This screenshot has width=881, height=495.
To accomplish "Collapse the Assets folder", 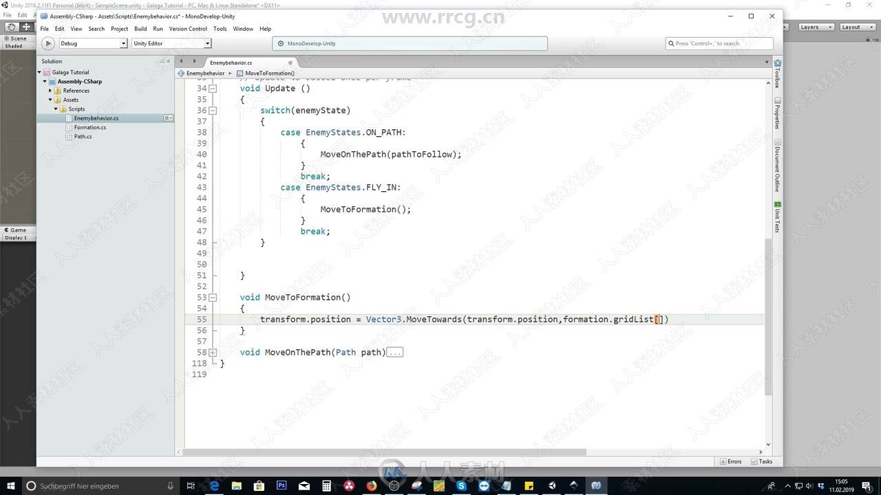I will point(50,100).
